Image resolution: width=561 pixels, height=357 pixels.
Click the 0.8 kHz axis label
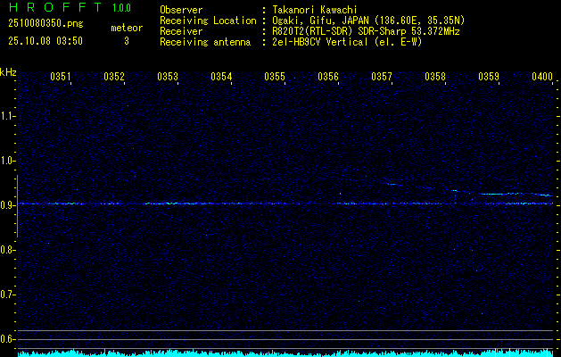click(x=7, y=250)
